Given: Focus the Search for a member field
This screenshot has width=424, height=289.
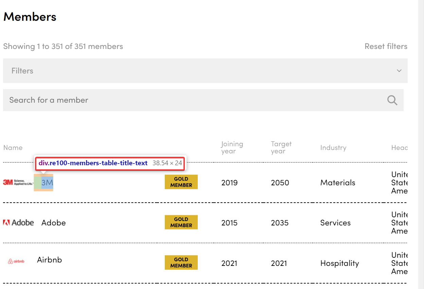Looking at the screenshot, I should [203, 100].
